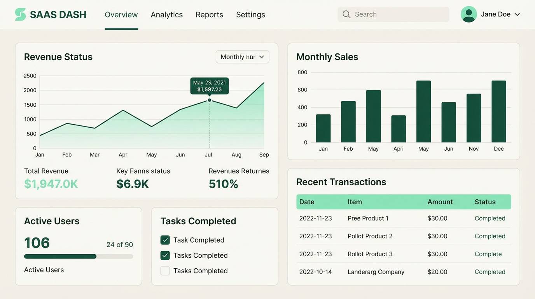Select the Overview tab

coord(121,14)
